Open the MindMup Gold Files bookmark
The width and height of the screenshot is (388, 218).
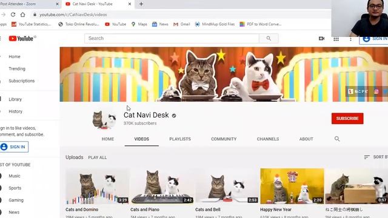coord(215,24)
